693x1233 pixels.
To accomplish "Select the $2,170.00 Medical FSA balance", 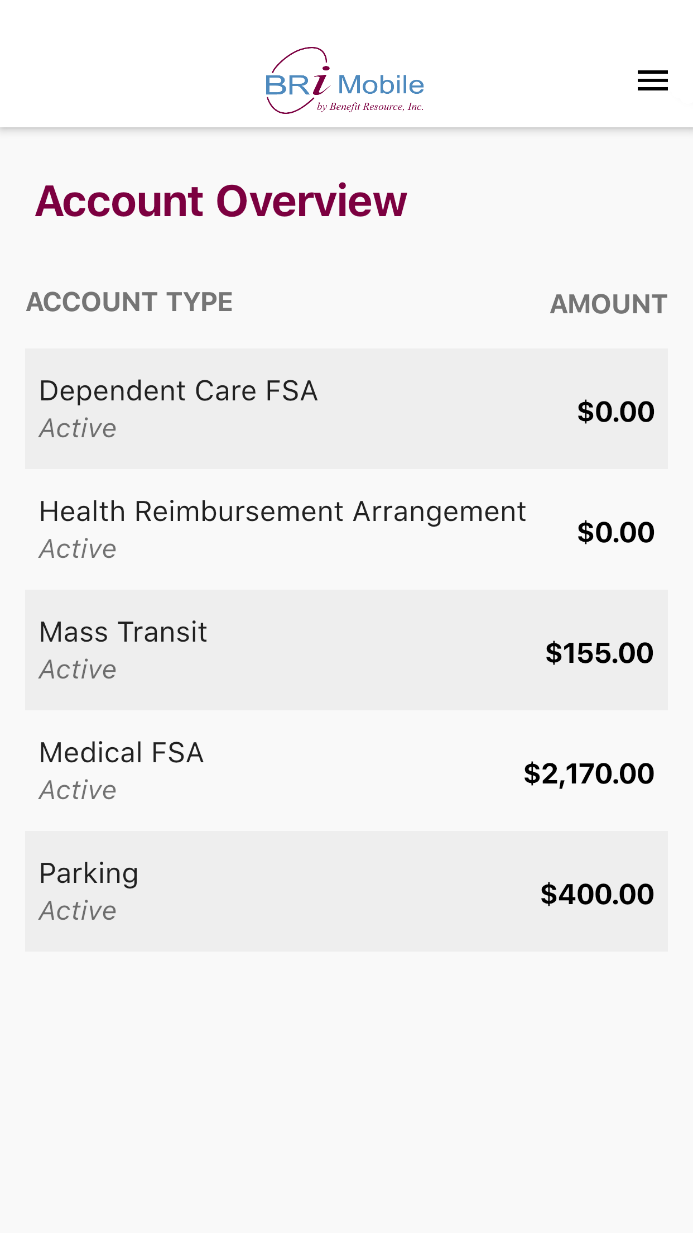I will click(x=589, y=773).
